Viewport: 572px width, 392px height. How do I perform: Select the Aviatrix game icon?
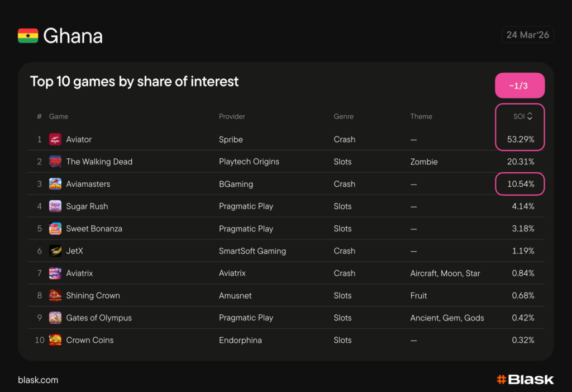click(55, 273)
